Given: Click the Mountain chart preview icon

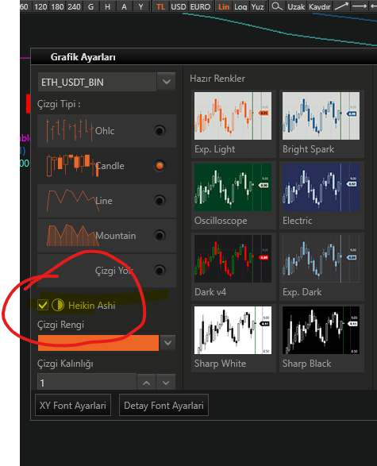Looking at the screenshot, I should click(x=73, y=235).
